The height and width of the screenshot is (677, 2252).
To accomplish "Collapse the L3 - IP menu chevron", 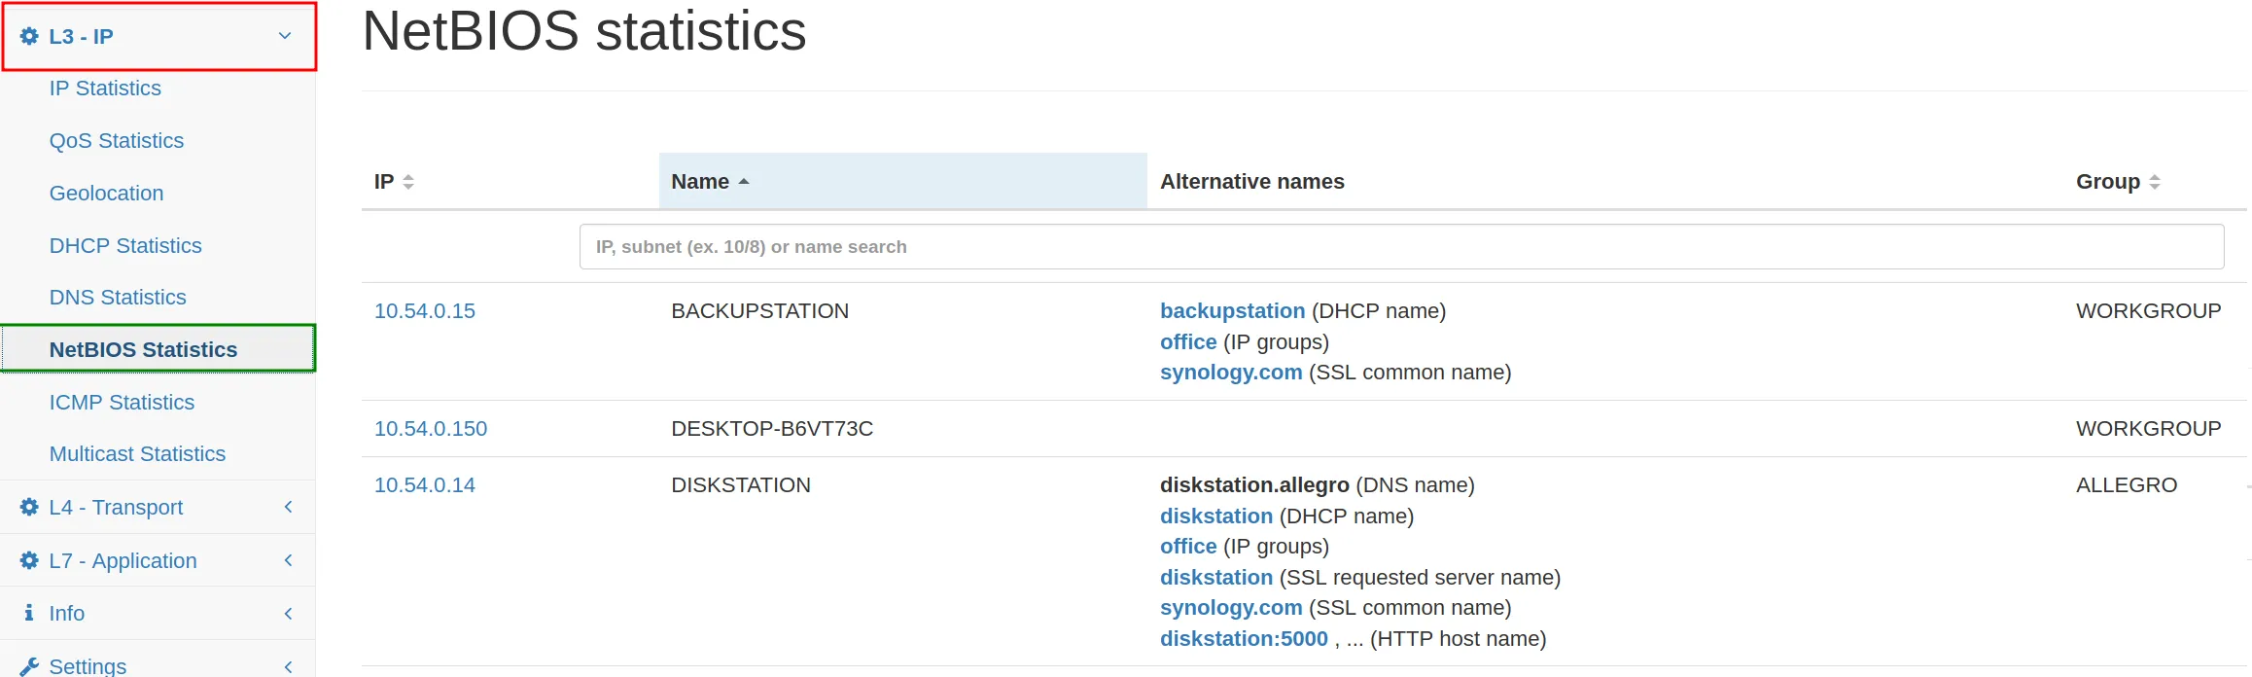I will tap(285, 37).
